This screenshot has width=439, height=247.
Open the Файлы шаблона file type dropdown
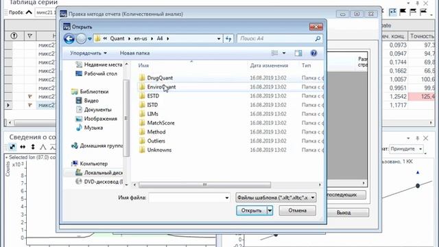(x=276, y=198)
